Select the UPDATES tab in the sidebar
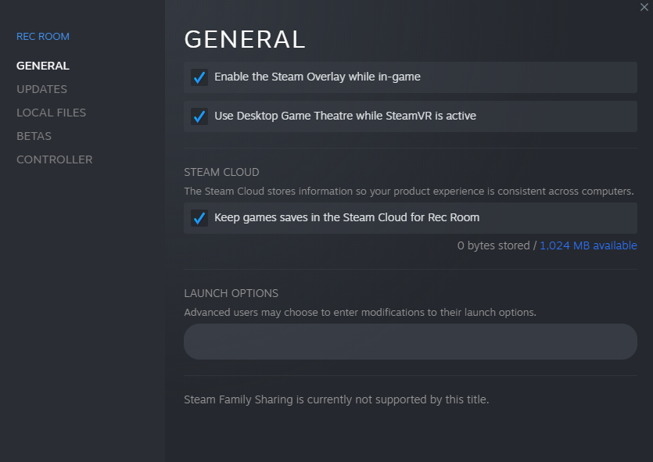Viewport: 653px width, 462px height. [x=41, y=88]
